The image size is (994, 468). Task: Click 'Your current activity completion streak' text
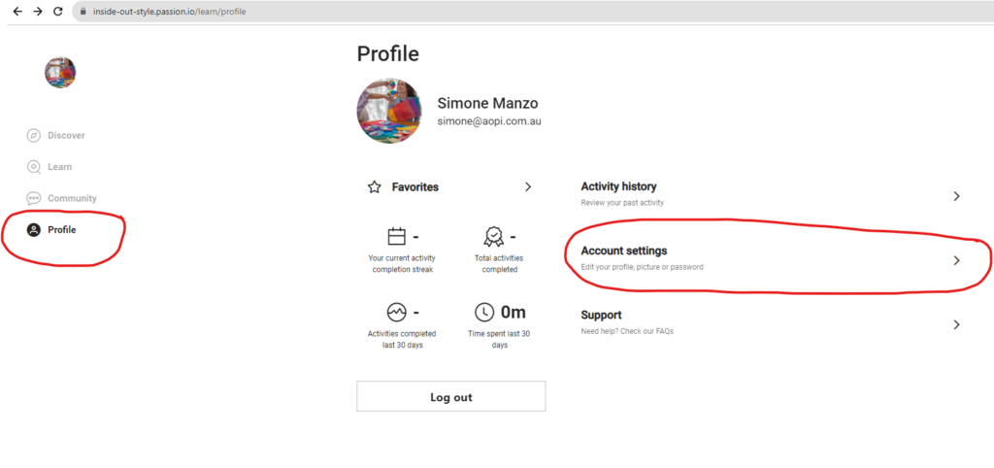(402, 264)
